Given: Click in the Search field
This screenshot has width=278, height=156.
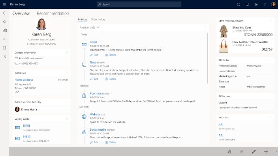Looking at the screenshot, I should click(x=139, y=4).
